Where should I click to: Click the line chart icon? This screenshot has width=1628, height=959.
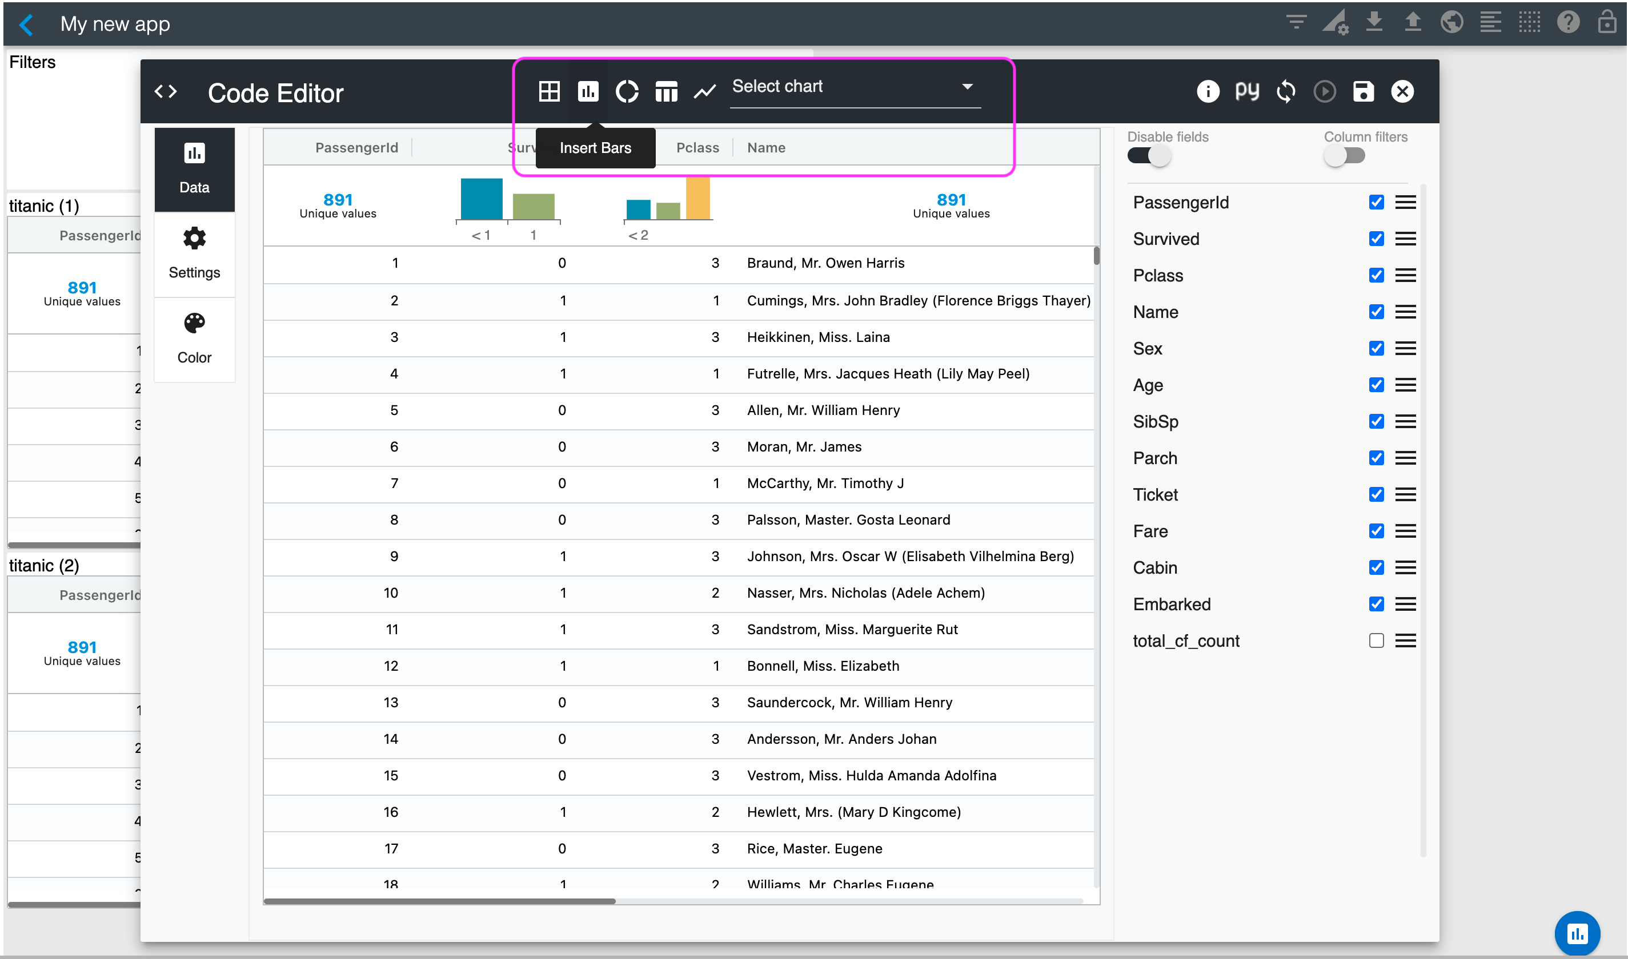tap(705, 91)
